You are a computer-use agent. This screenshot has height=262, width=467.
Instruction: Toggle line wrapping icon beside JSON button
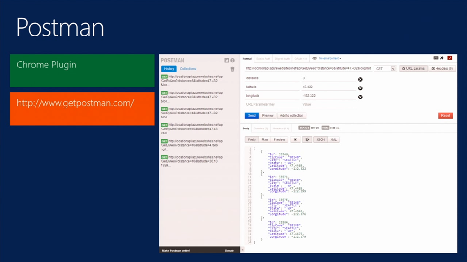coord(307,139)
